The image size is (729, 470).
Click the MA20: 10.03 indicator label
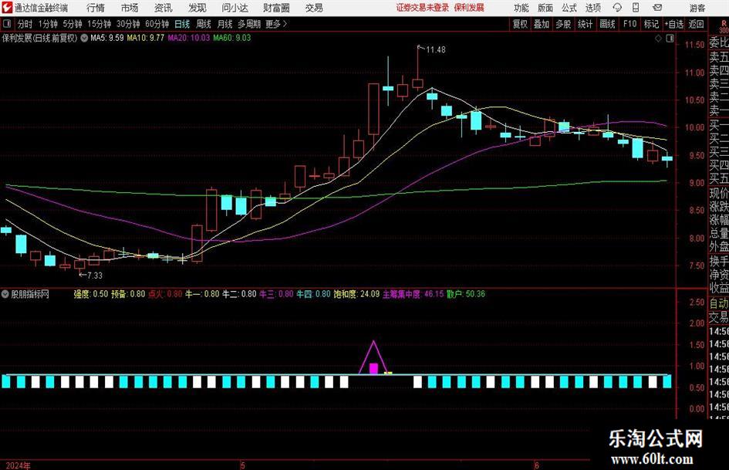coord(189,38)
